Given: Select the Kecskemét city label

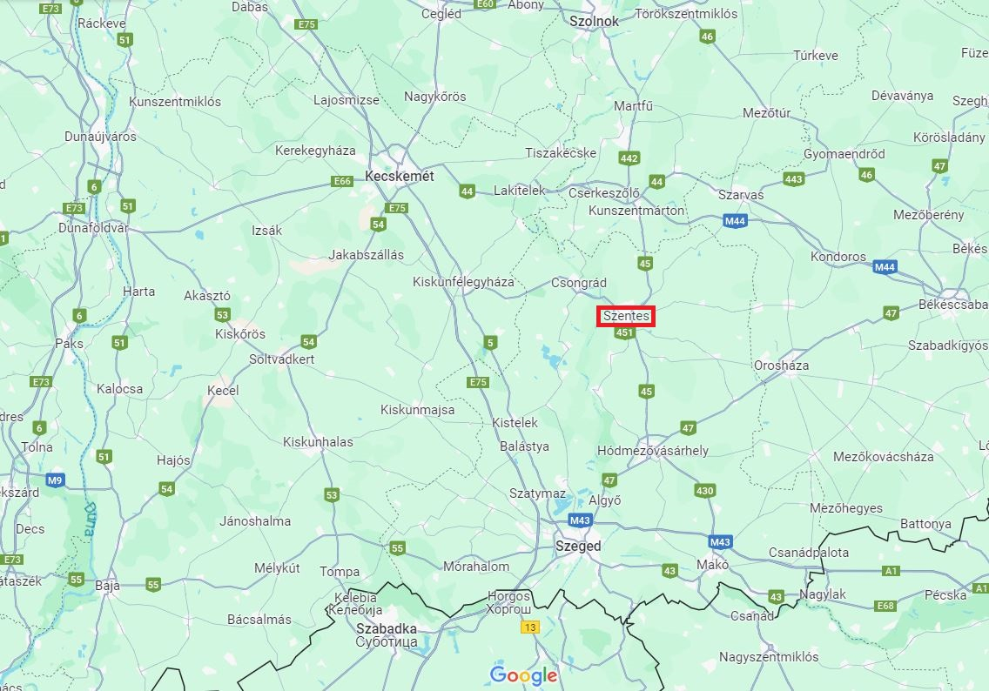Looking at the screenshot, I should pos(400,177).
